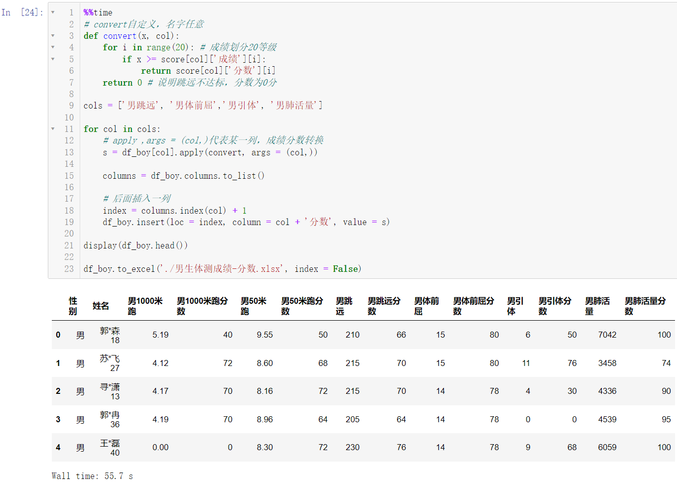Click the 男肺活量 column header
The height and width of the screenshot is (482, 677).
coord(597,306)
